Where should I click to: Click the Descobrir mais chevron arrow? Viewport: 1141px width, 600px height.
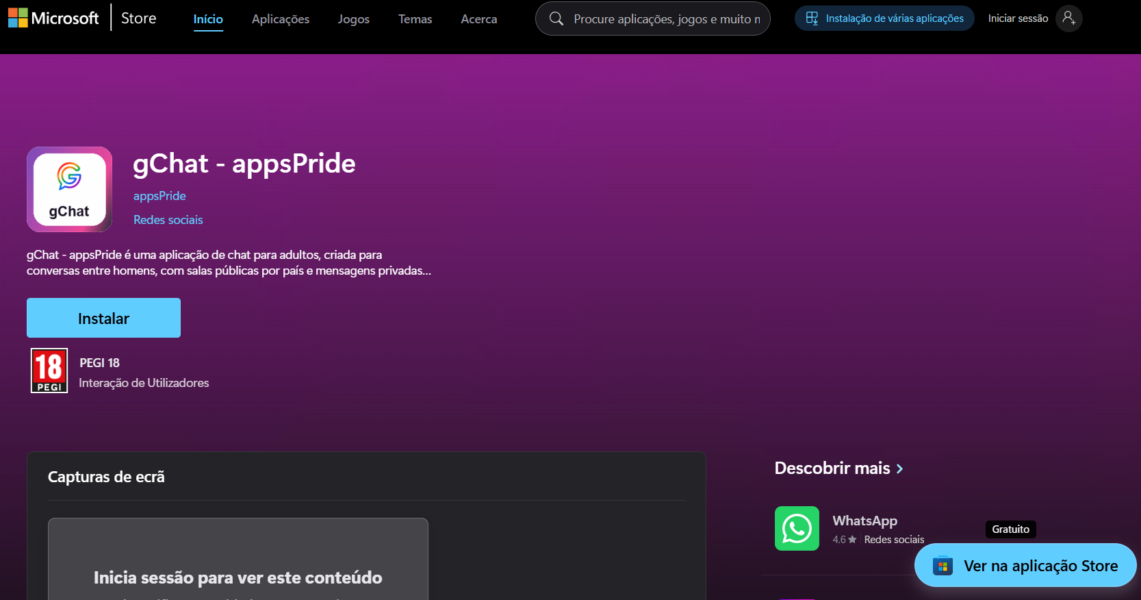pos(899,469)
